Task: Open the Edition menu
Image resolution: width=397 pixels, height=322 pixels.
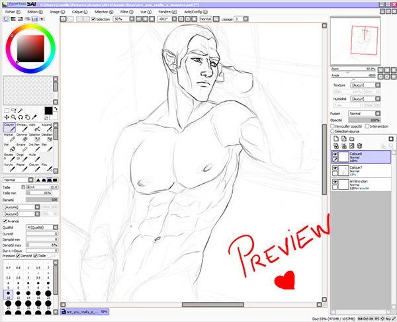Action: (x=35, y=12)
